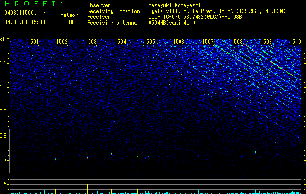Click the meteor count label

coord(69,15)
